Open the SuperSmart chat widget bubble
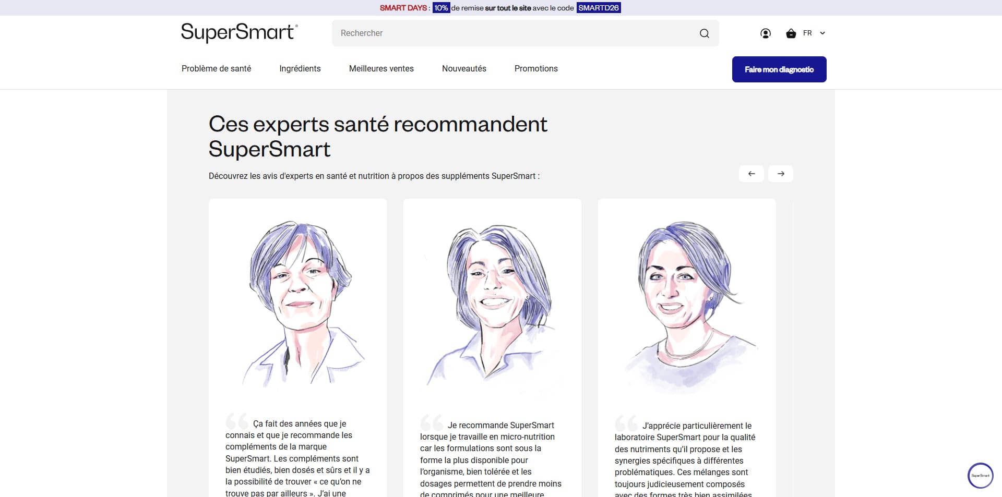Image resolution: width=1002 pixels, height=497 pixels. pos(981,476)
